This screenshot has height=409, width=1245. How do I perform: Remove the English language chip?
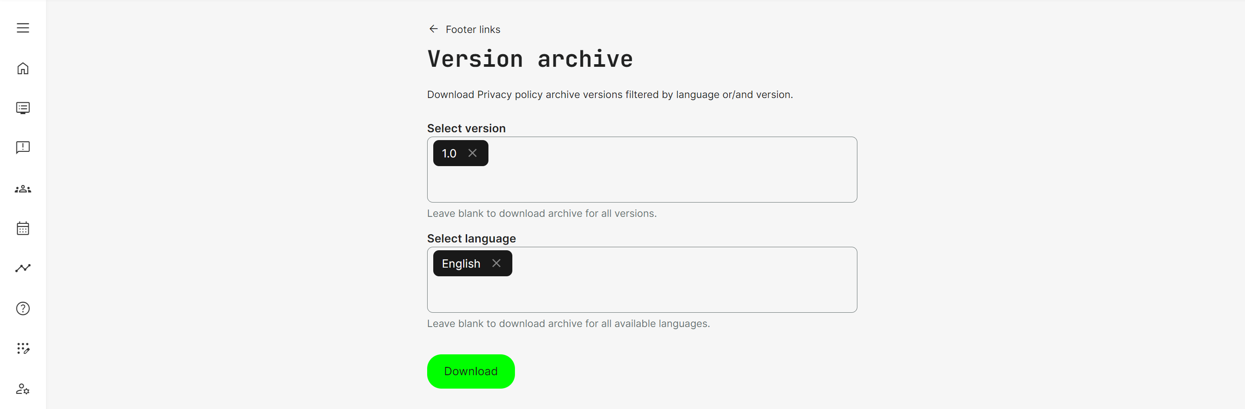tap(496, 263)
